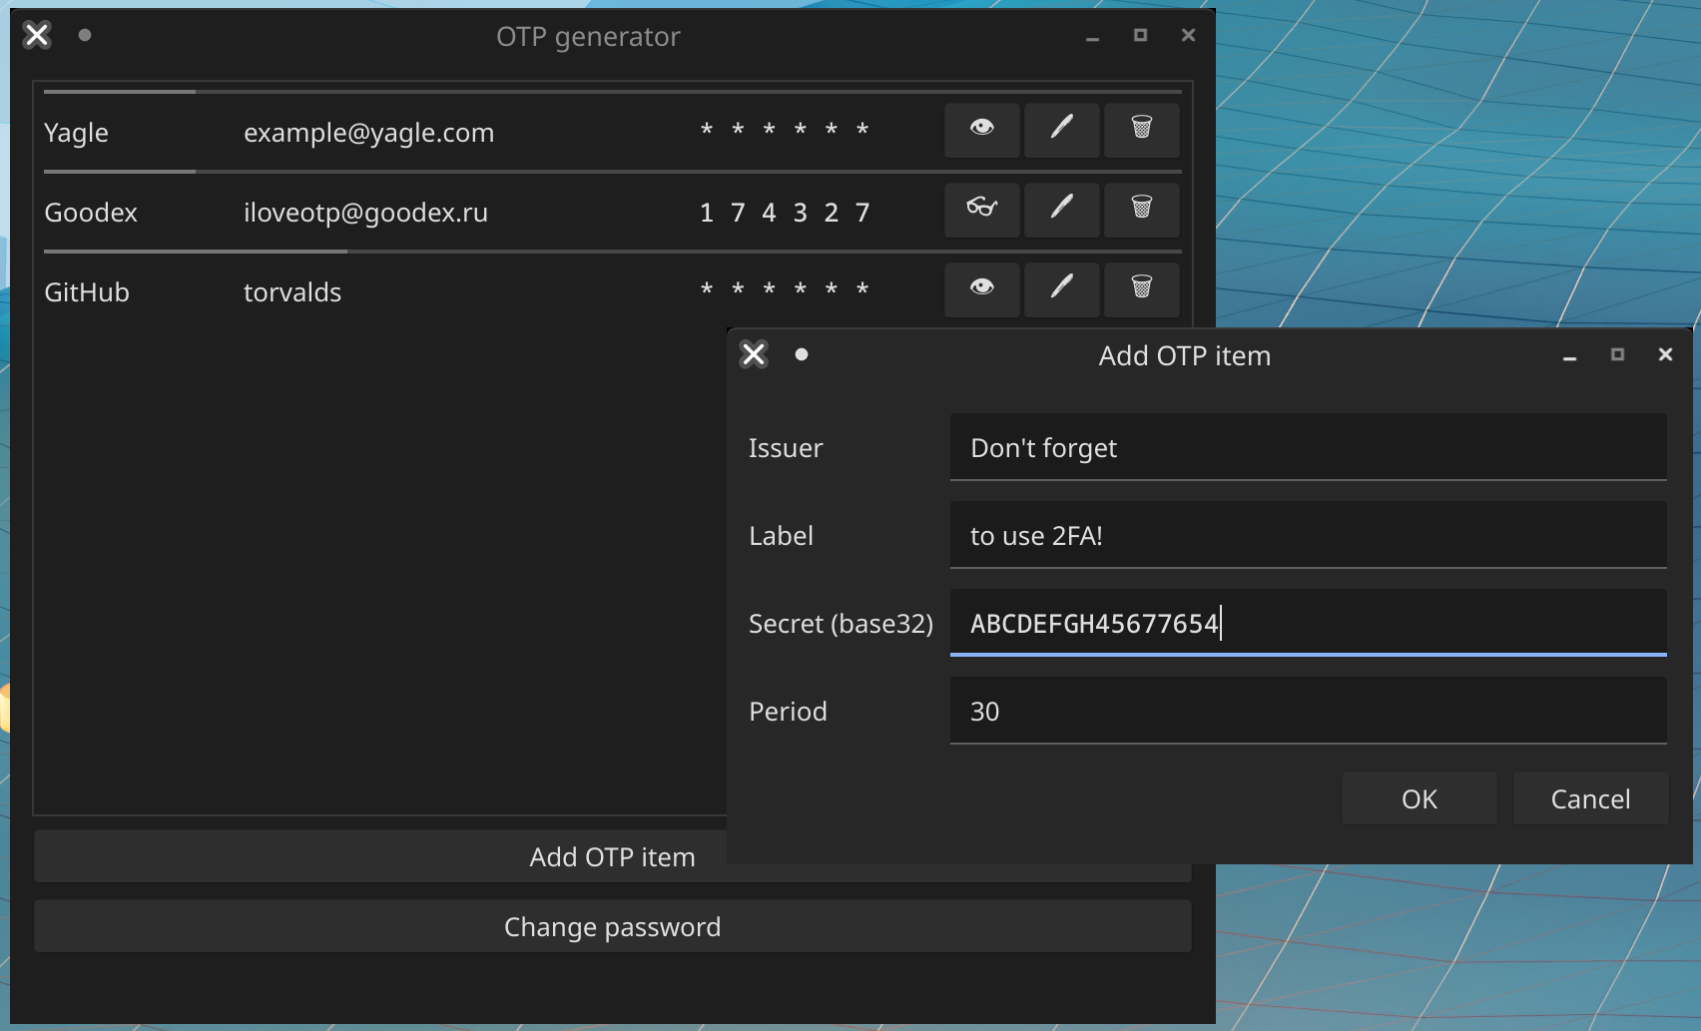Edit the Yagle entry with pencil icon

click(1062, 130)
